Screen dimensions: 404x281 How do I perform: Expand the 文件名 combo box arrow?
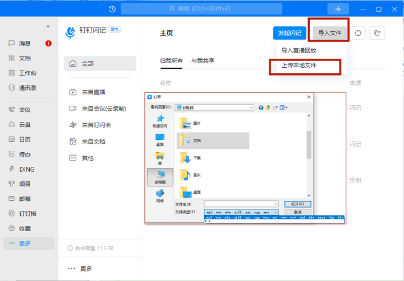point(276,204)
